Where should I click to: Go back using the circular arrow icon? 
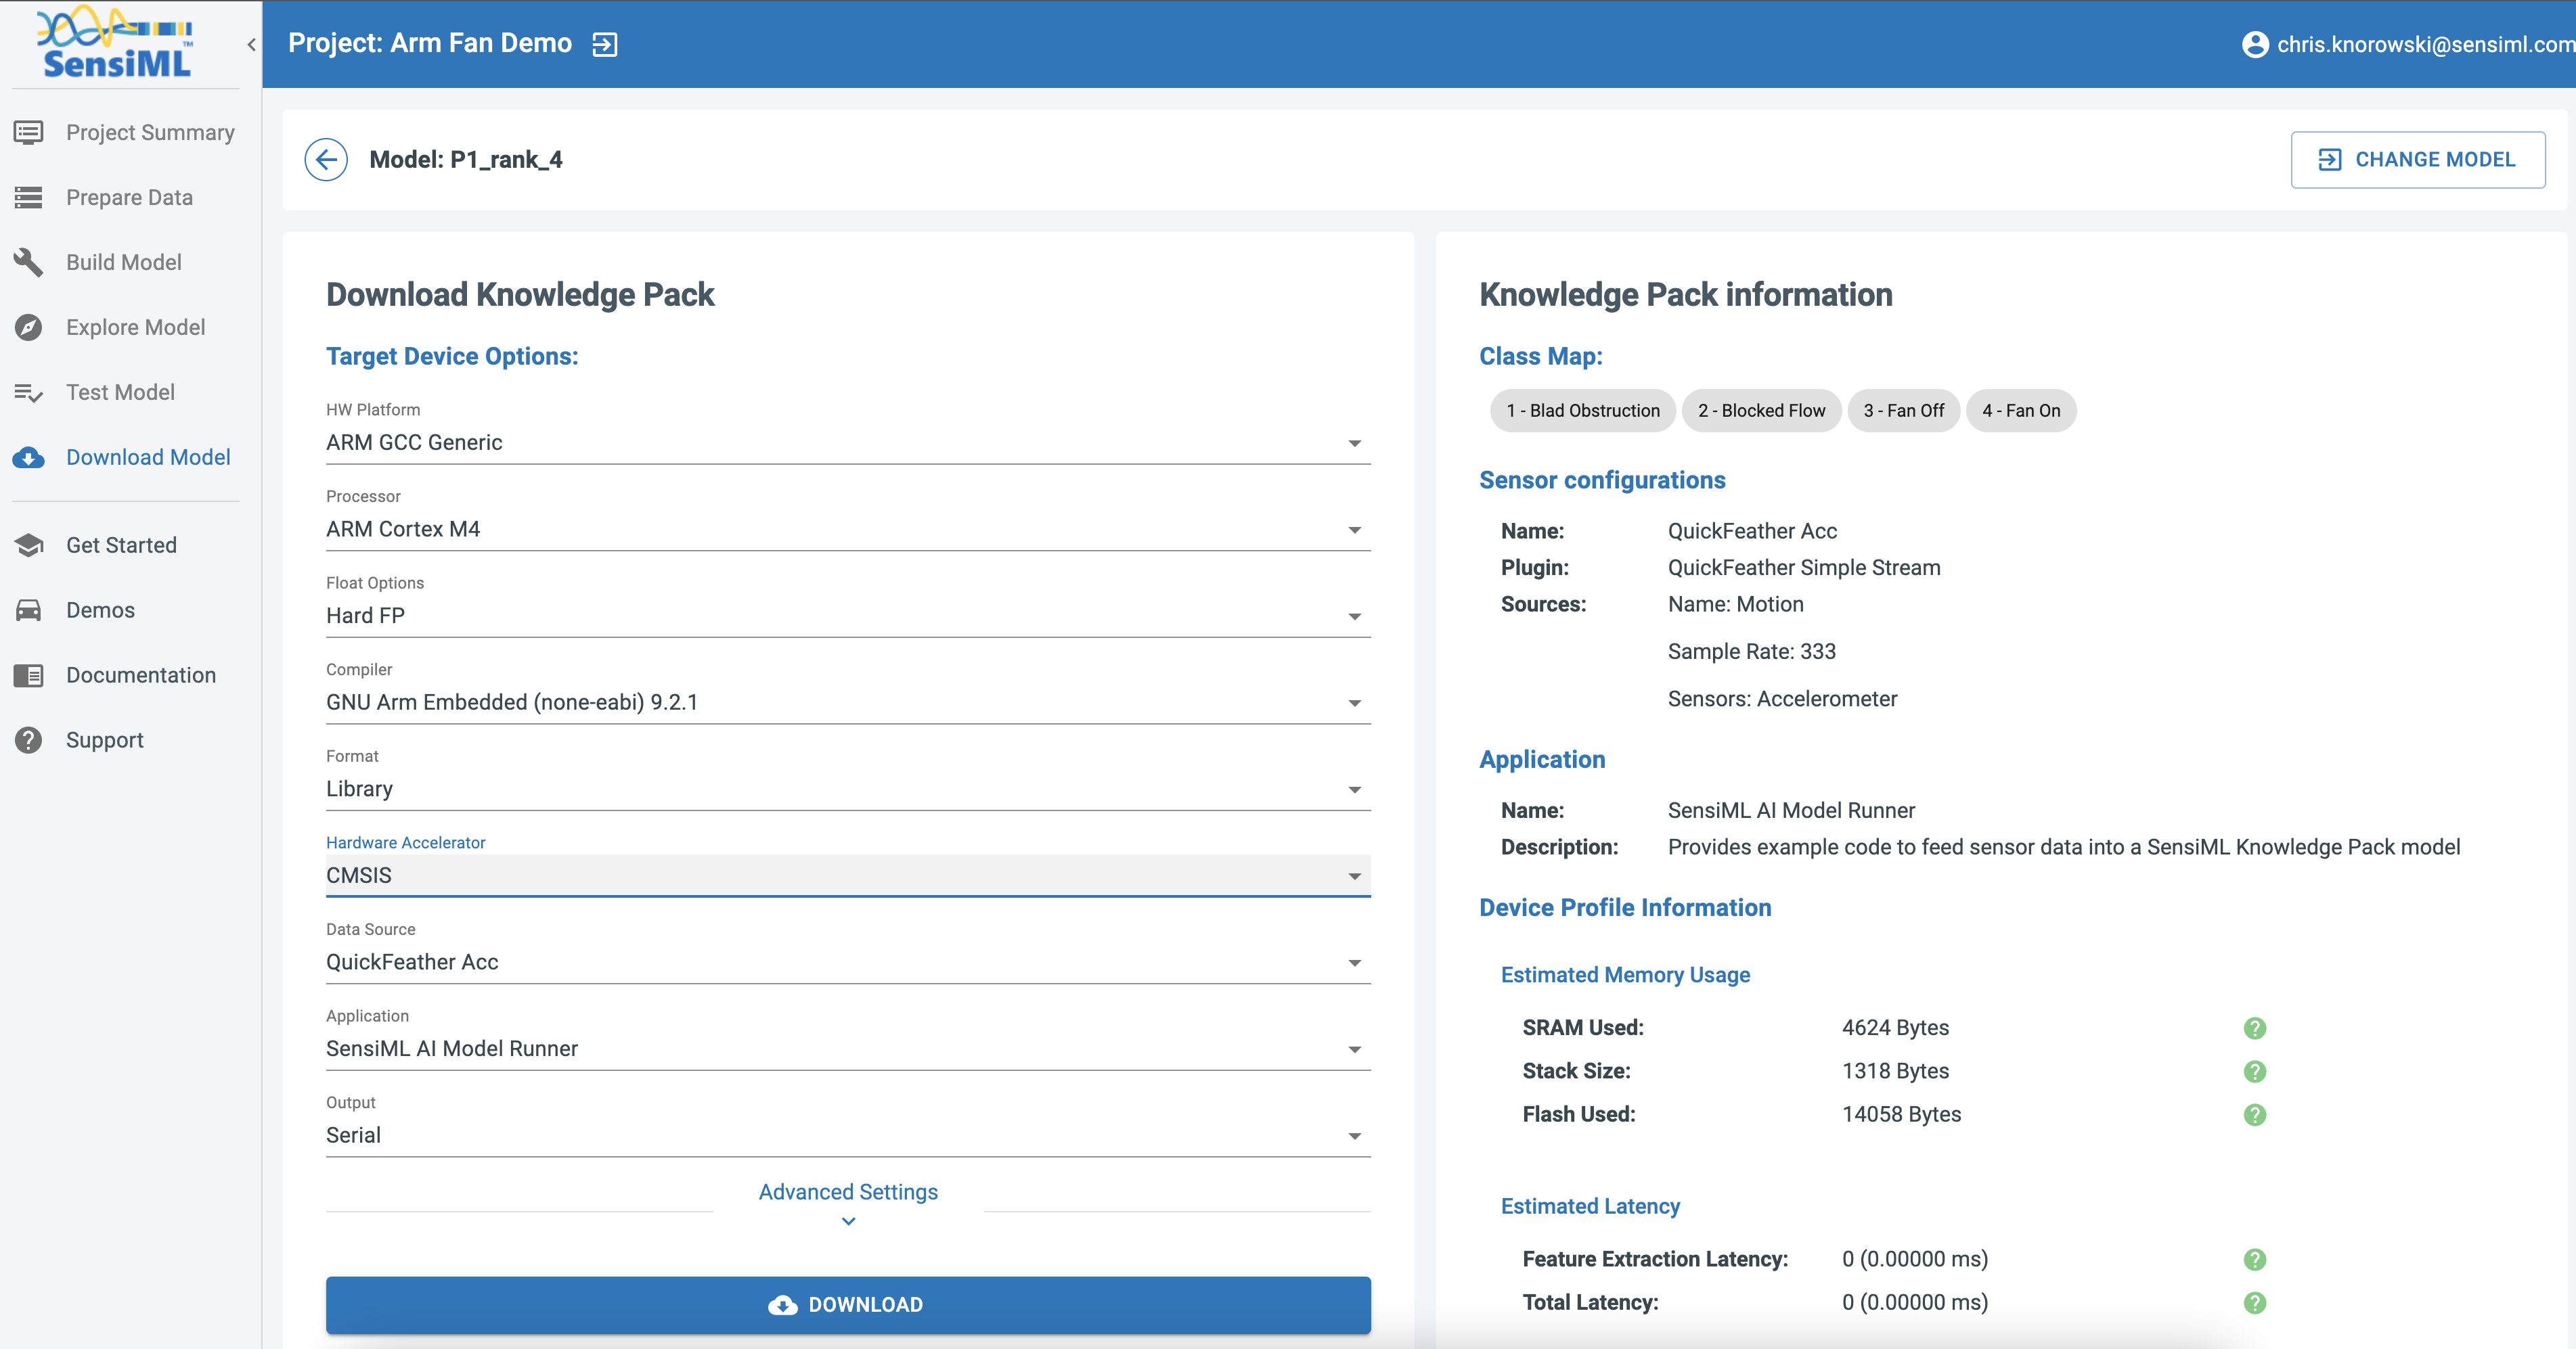click(x=326, y=160)
